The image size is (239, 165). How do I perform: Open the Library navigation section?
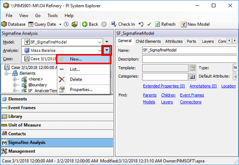(x=57, y=117)
